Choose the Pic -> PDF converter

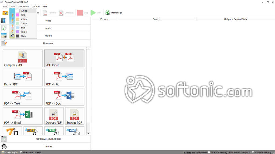pyautogui.click(x=23, y=78)
